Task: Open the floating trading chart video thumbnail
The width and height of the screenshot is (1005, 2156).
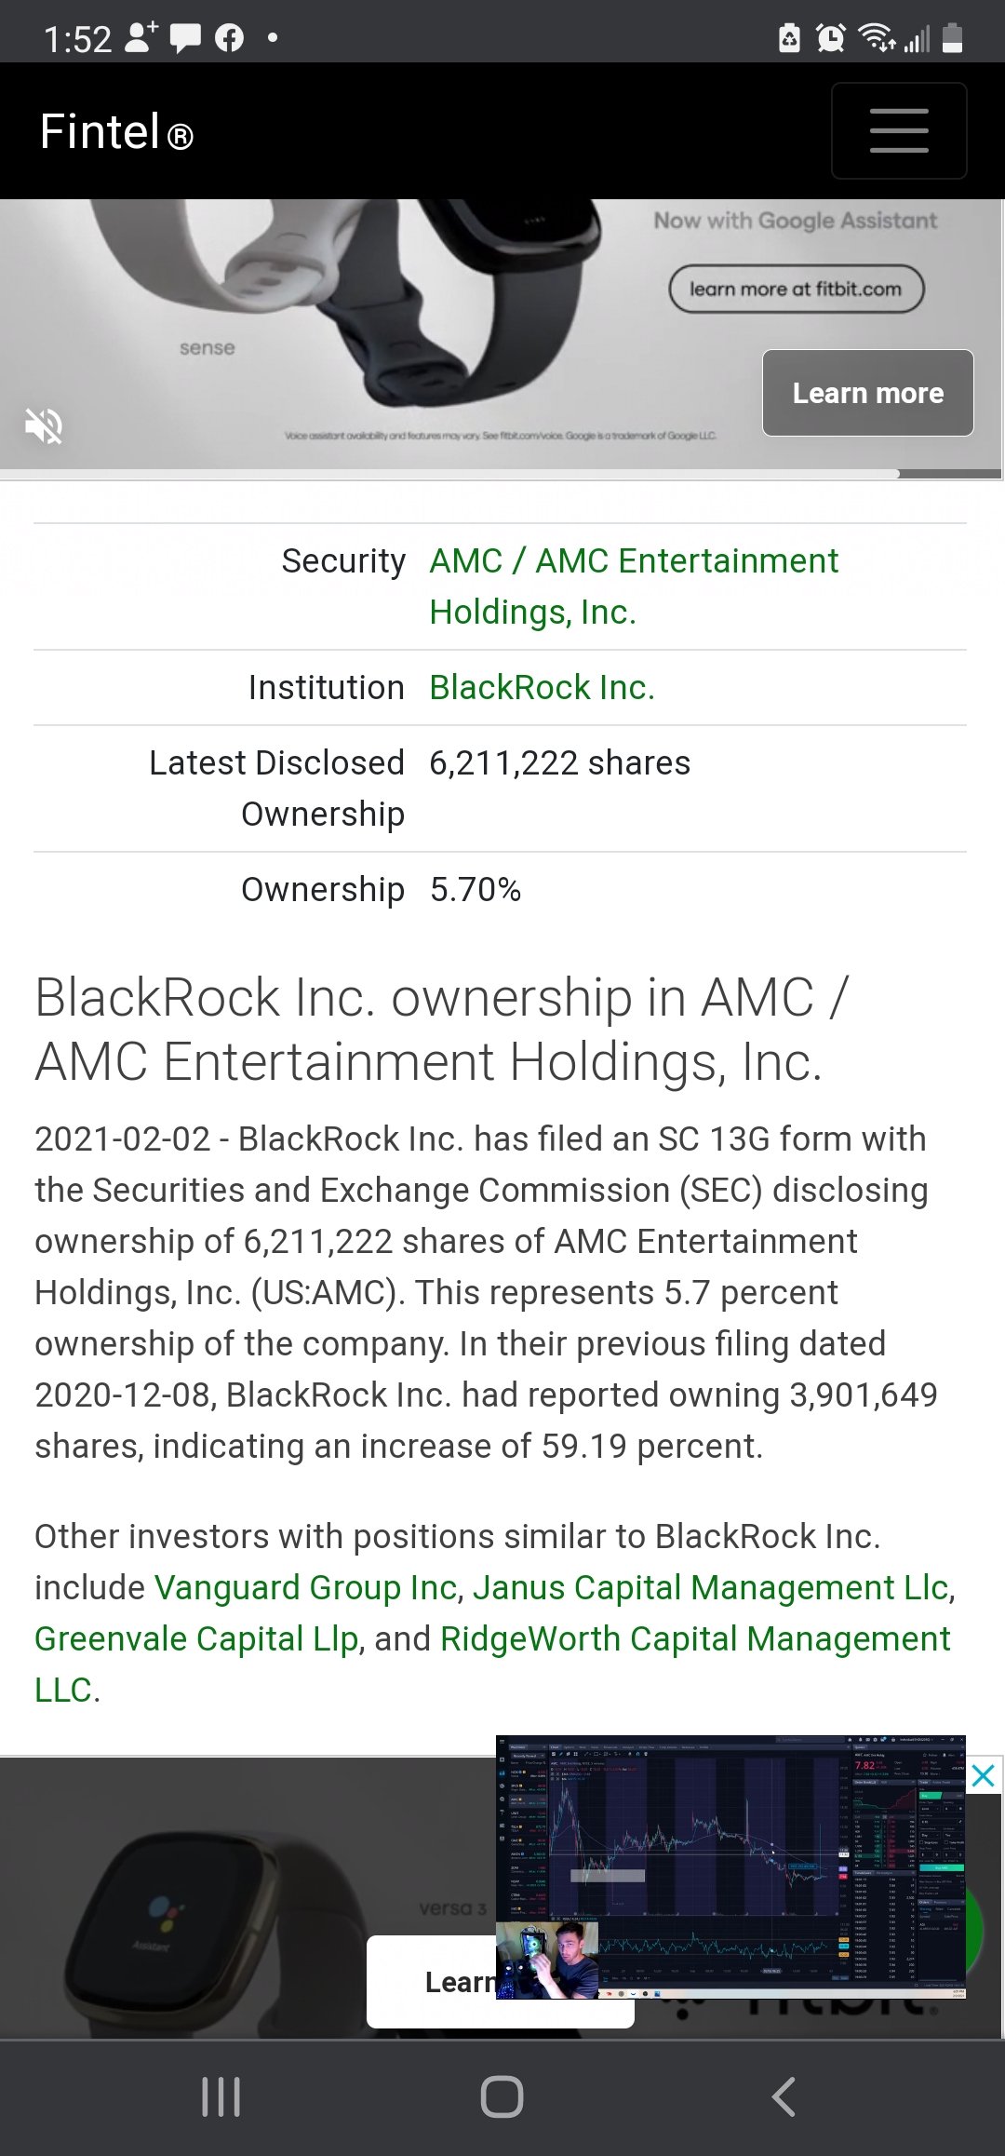Action: pos(730,1866)
